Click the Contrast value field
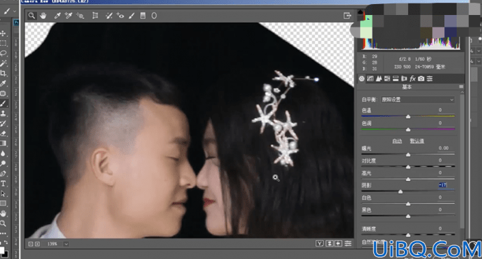The width and height of the screenshot is (482, 259). point(445,161)
